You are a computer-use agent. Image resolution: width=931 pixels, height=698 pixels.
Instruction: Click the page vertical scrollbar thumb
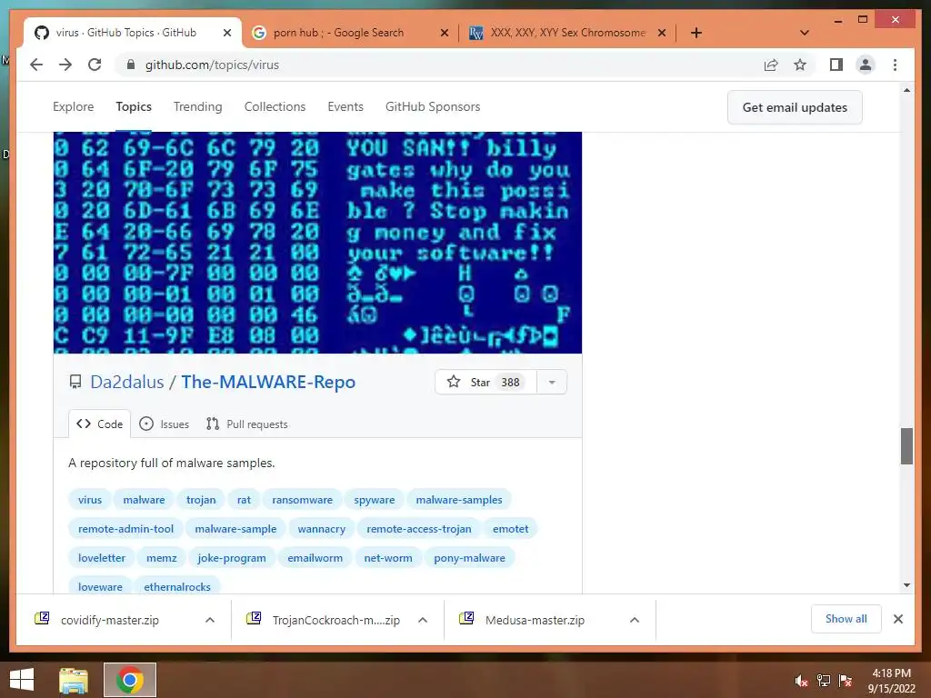point(906,445)
